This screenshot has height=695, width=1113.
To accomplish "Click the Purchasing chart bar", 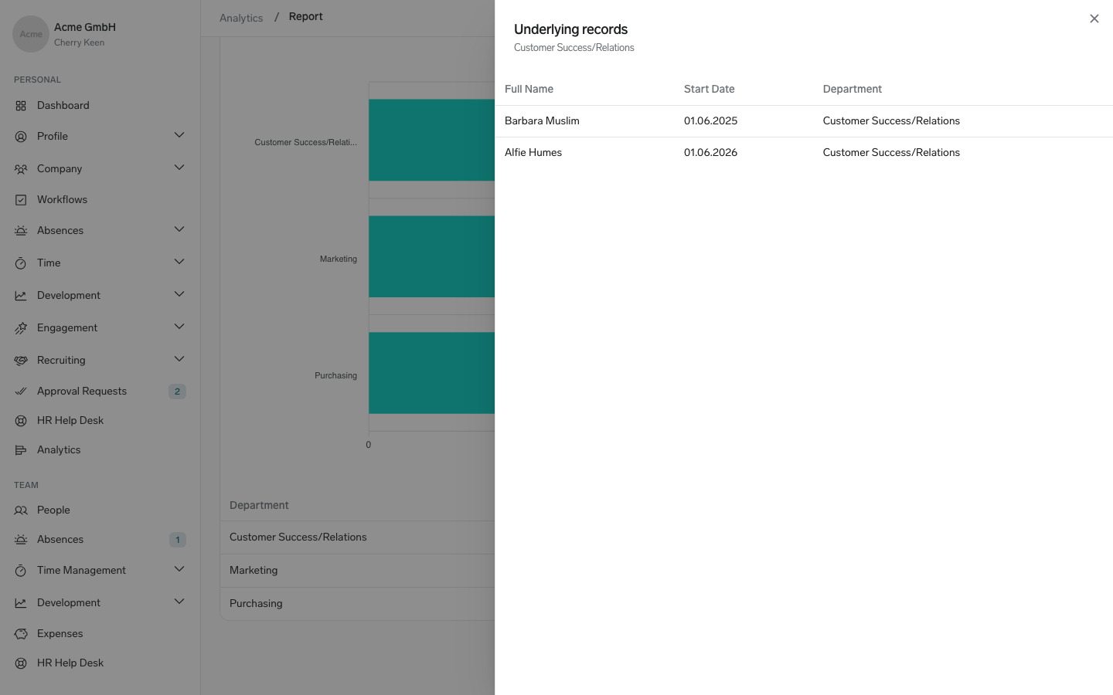I will [431, 373].
